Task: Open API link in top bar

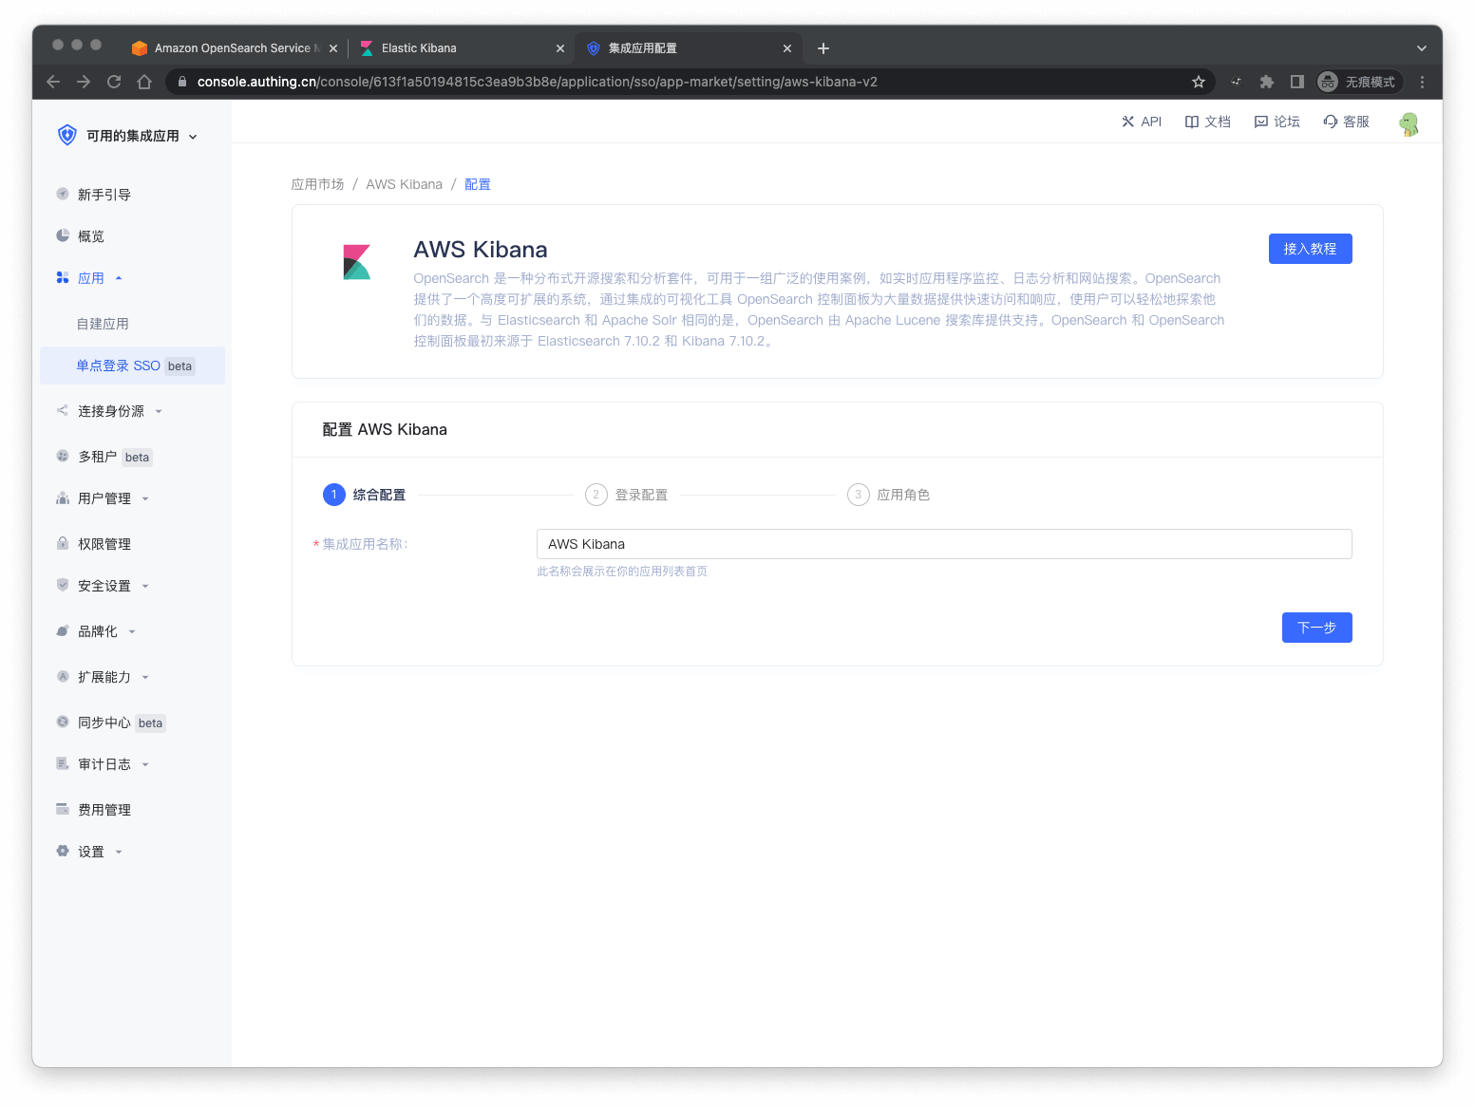Action: (1142, 122)
